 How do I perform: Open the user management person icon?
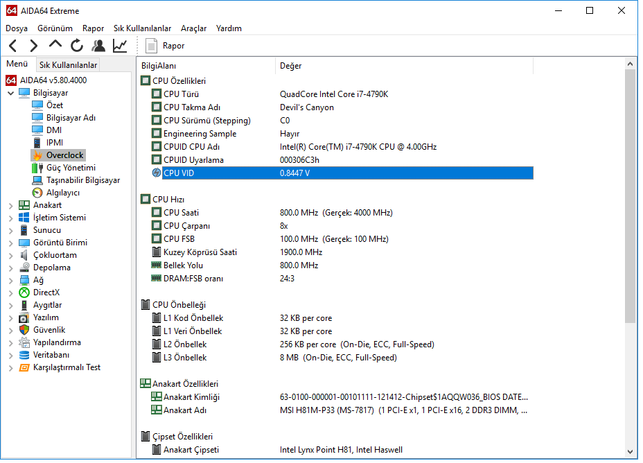[98, 46]
